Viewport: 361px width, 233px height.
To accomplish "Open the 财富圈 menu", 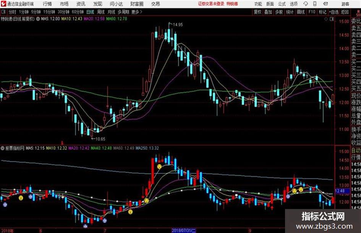I will click(x=137, y=4).
